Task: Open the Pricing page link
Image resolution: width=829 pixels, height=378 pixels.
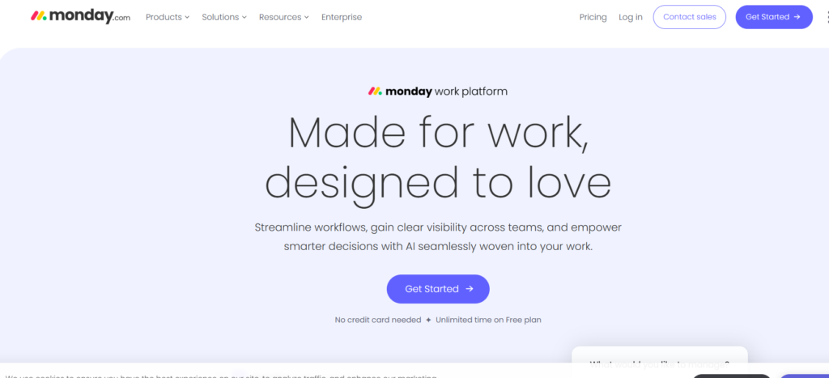Action: pyautogui.click(x=593, y=17)
